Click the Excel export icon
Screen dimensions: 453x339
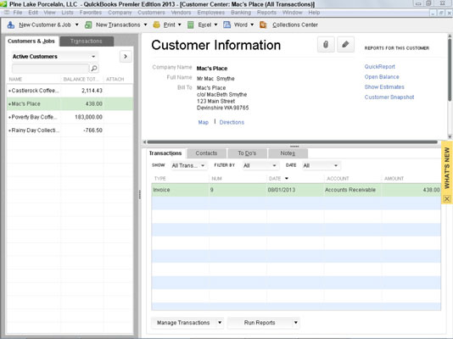tap(190, 25)
